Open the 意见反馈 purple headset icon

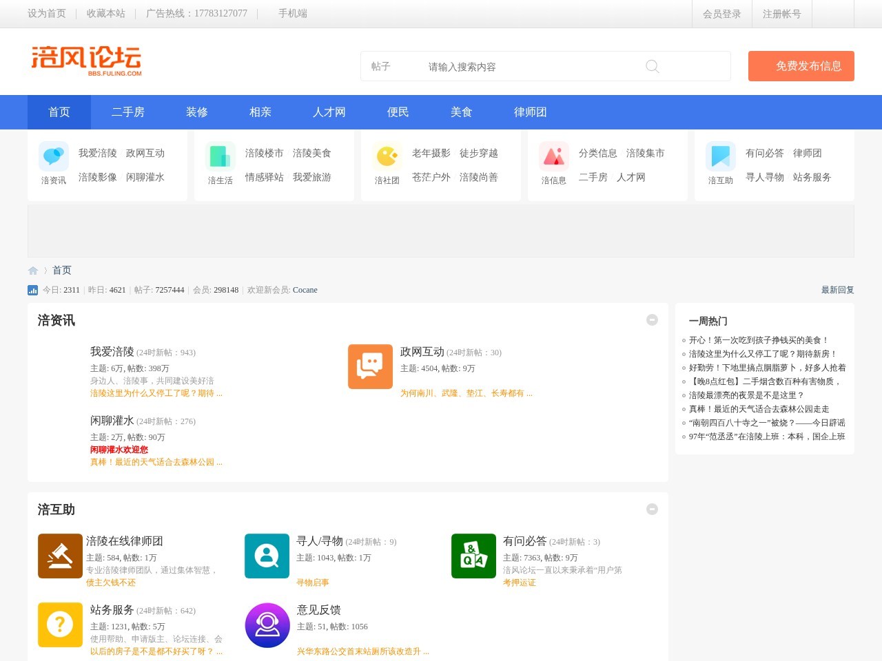(x=267, y=625)
